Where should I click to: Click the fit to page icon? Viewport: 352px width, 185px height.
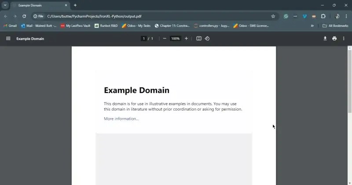199,38
